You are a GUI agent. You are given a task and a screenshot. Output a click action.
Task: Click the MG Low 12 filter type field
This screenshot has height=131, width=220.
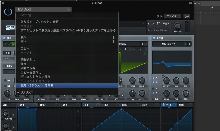168,44
